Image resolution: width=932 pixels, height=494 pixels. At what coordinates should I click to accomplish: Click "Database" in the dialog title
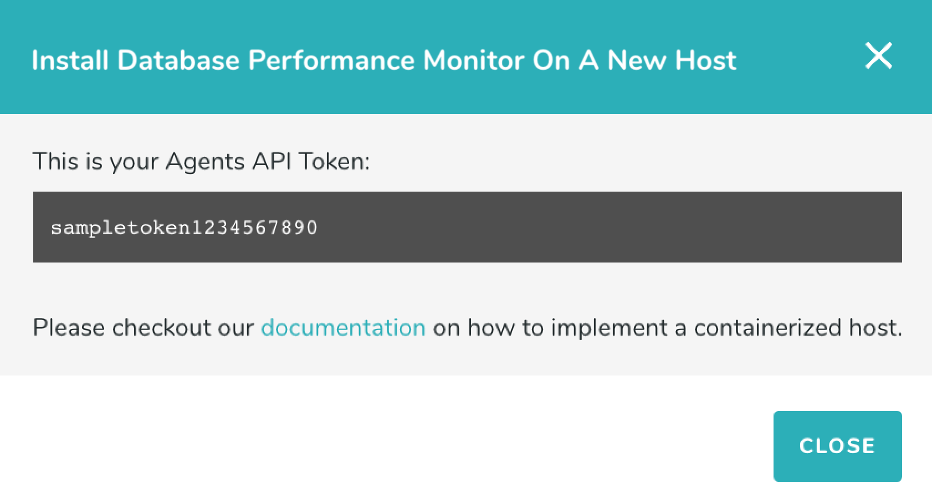click(x=178, y=60)
